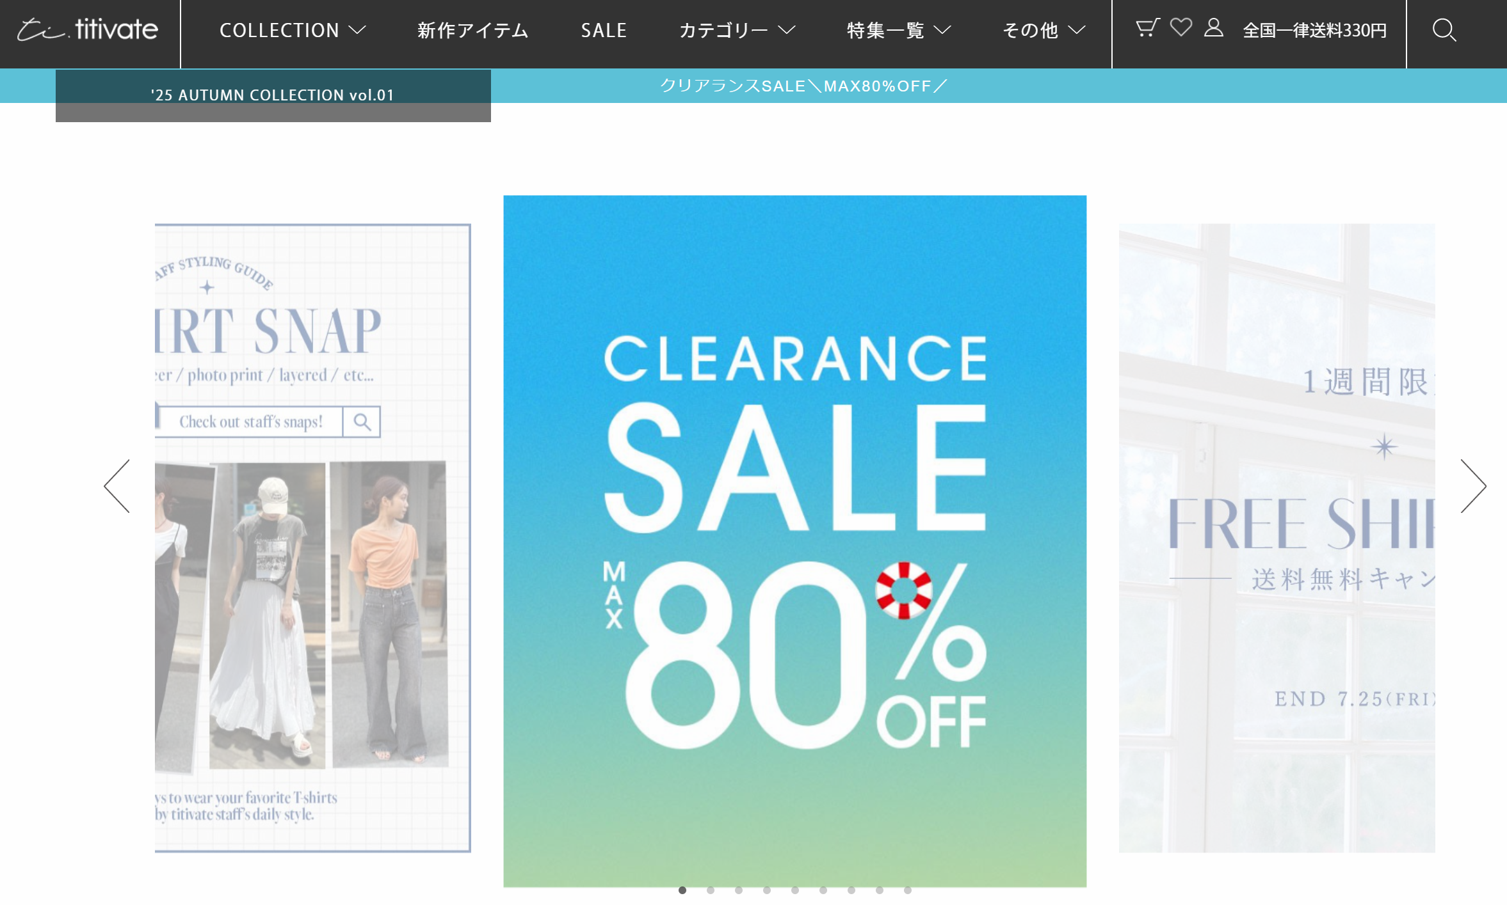Select the first carousel pagination dot

pos(682,890)
